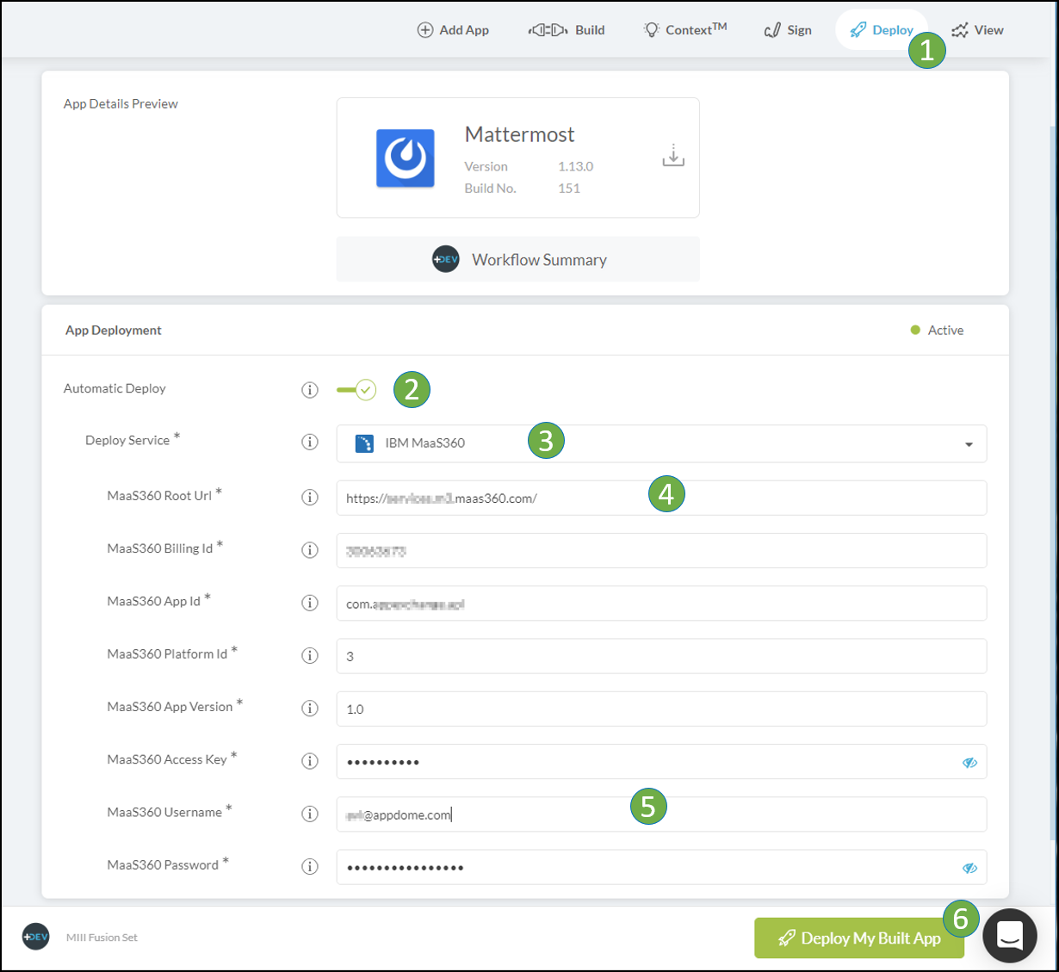Show info for MaaS360 Billing Id
Viewport: 1059px width, 972px height.
[x=310, y=550]
